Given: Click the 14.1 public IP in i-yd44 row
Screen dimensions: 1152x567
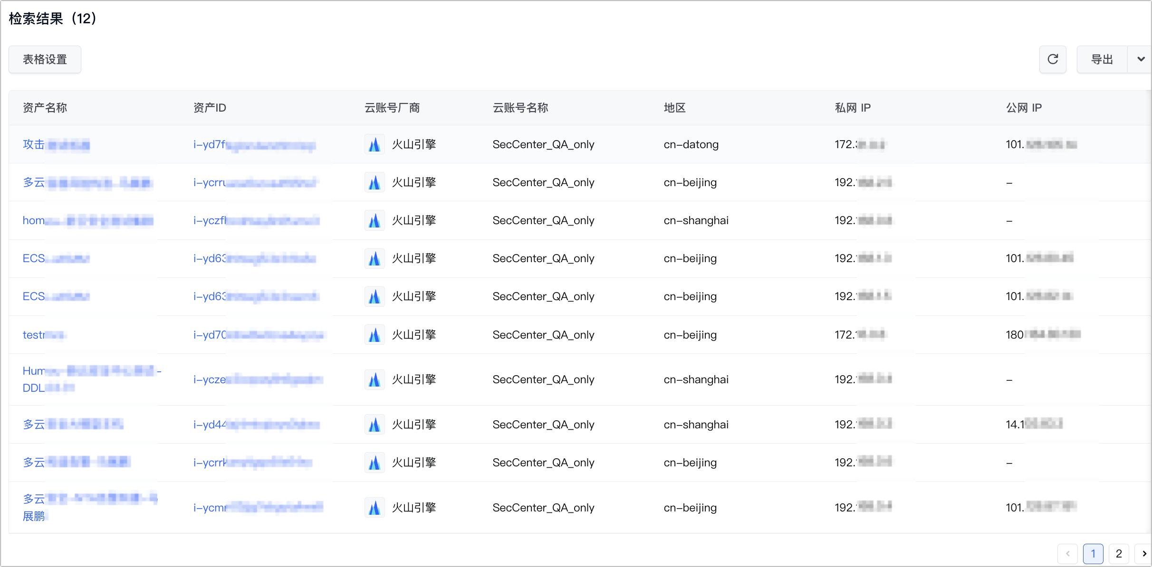Looking at the screenshot, I should coord(1034,425).
